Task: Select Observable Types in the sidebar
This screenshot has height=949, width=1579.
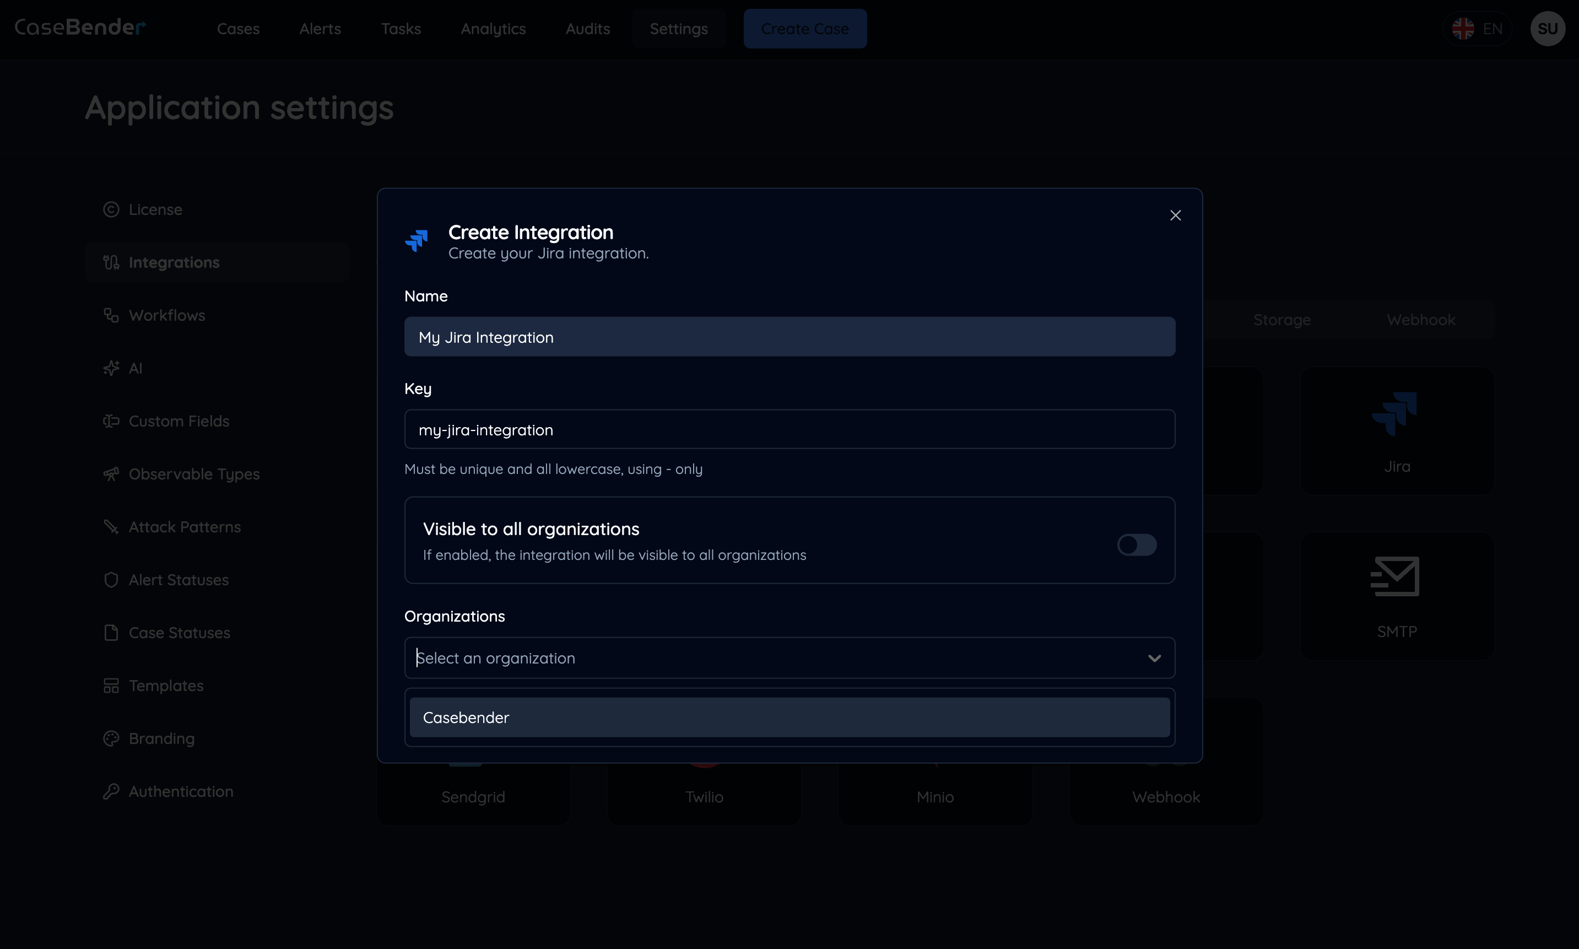Action: tap(111, 473)
